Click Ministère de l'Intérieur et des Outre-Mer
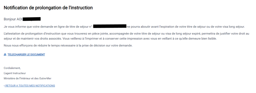This screenshot has width=256, height=93. point(27,78)
